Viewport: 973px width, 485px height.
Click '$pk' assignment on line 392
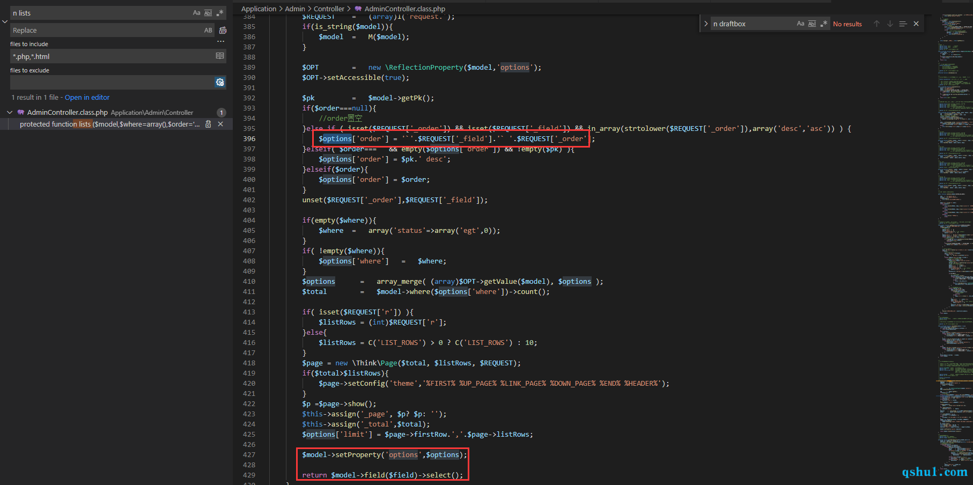tap(308, 98)
